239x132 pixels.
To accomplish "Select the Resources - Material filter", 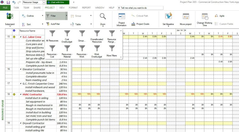I will (67, 51).
